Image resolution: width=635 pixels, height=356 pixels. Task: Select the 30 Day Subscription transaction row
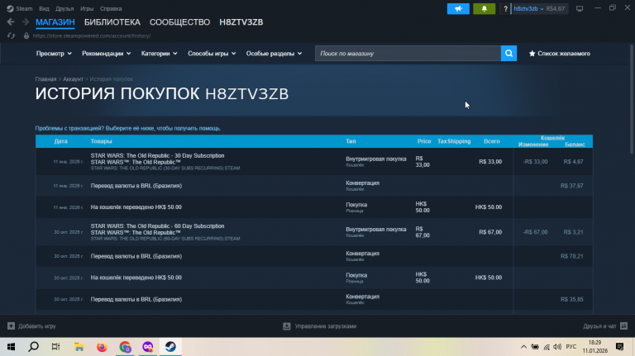pos(314,161)
